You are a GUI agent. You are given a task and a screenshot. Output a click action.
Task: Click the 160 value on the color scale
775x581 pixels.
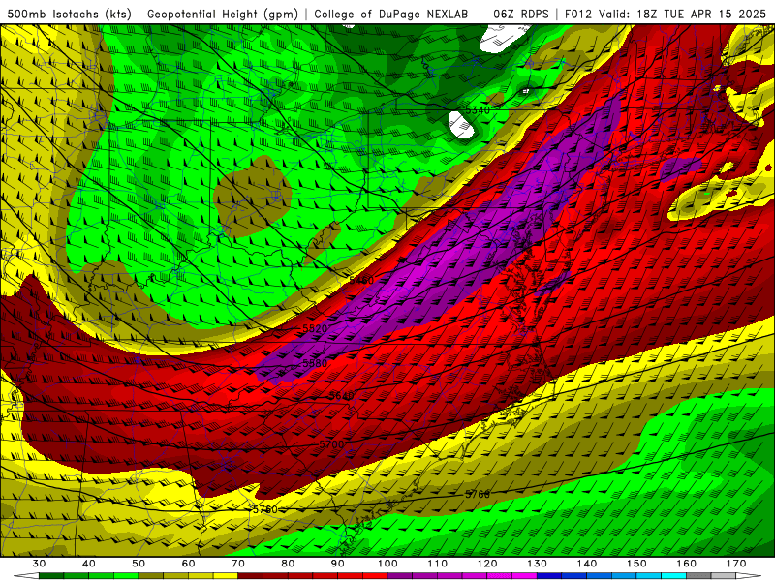click(x=687, y=564)
